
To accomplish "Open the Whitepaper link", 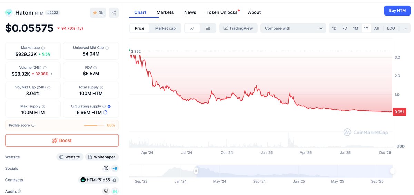I will click(x=102, y=157).
